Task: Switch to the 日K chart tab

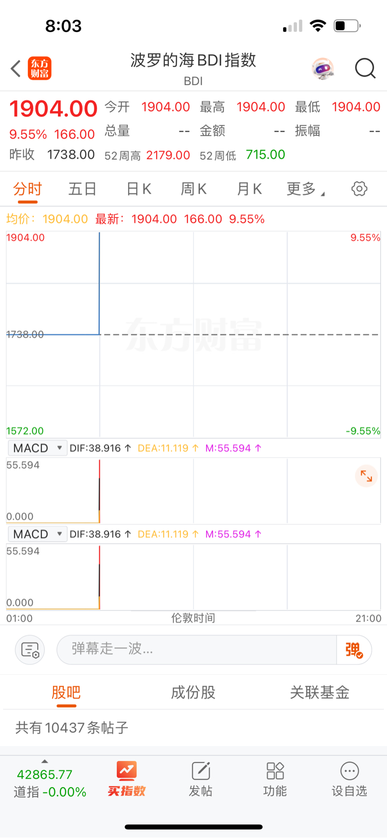Action: tap(139, 189)
